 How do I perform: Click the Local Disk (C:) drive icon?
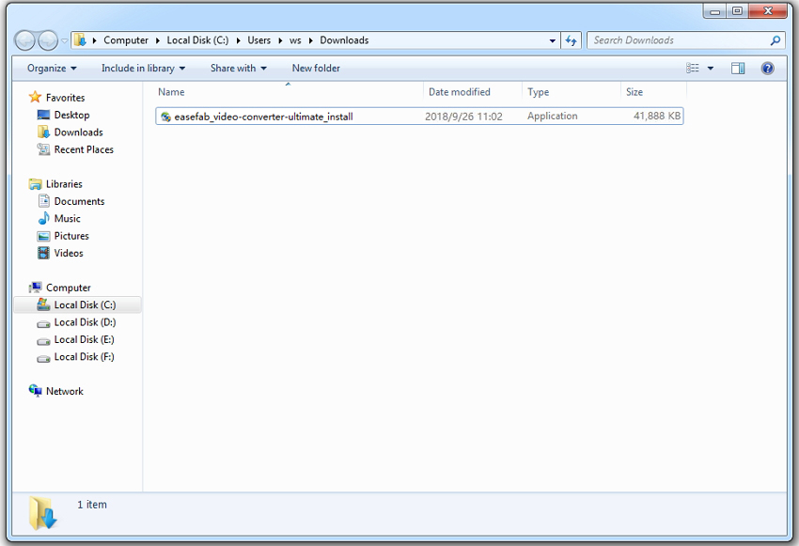coord(43,304)
